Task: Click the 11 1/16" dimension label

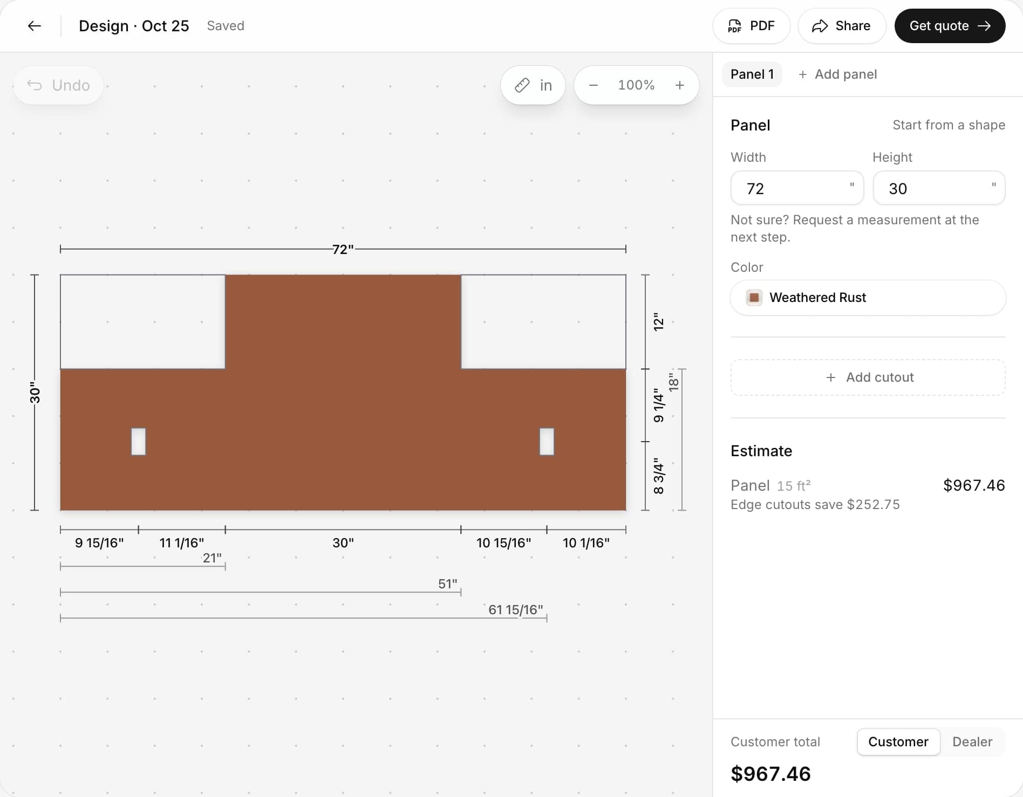Action: tap(182, 543)
